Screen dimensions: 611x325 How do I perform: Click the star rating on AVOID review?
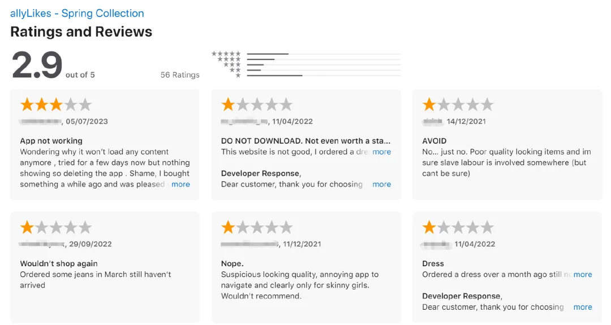458,105
